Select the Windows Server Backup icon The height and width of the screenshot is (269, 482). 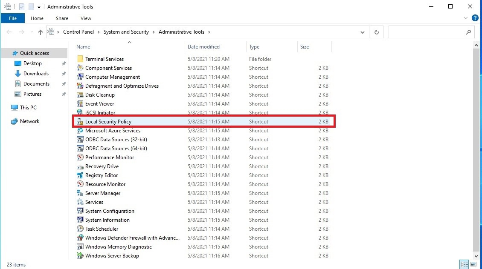[x=80, y=255]
